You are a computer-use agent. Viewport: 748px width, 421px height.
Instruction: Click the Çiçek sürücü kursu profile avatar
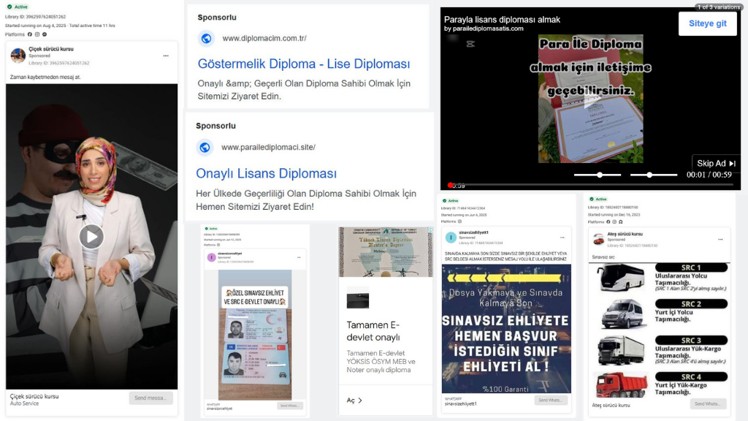tap(18, 56)
